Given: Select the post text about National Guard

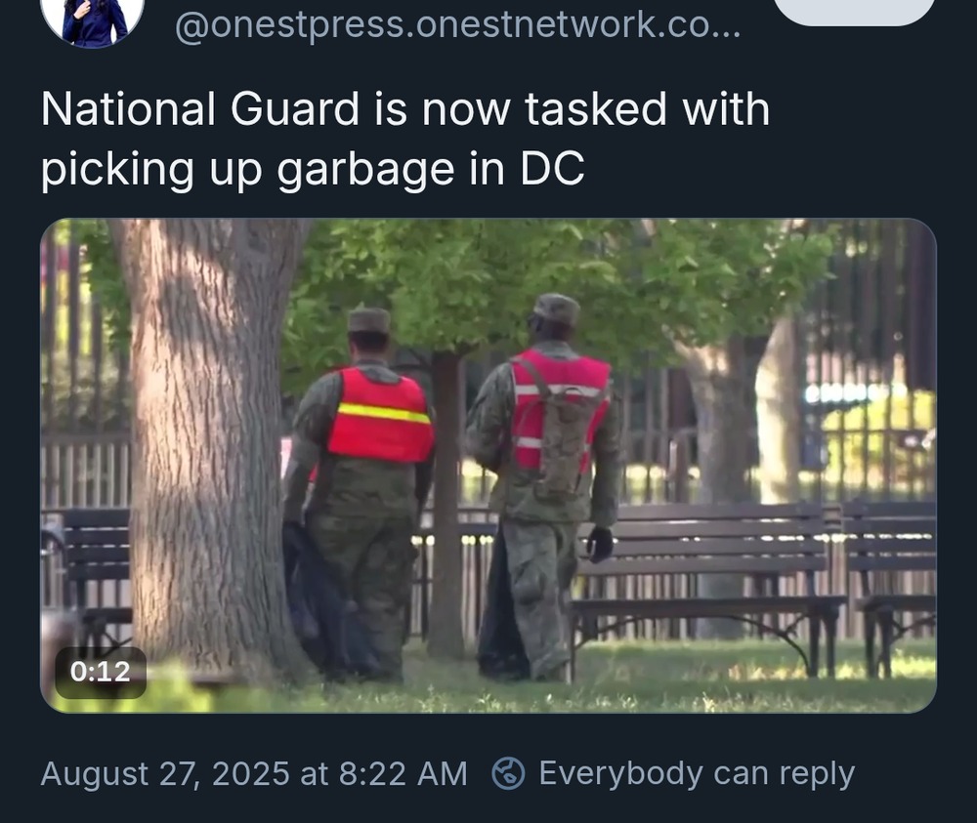Looking at the screenshot, I should click(x=405, y=139).
